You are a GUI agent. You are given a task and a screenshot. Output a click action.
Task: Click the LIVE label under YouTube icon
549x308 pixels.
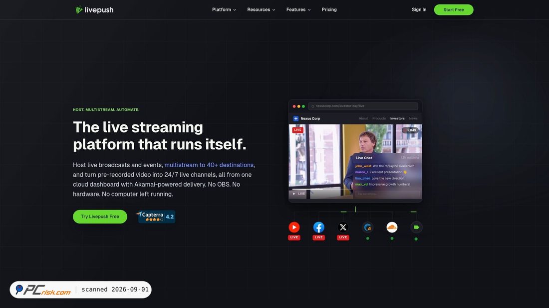pos(294,237)
